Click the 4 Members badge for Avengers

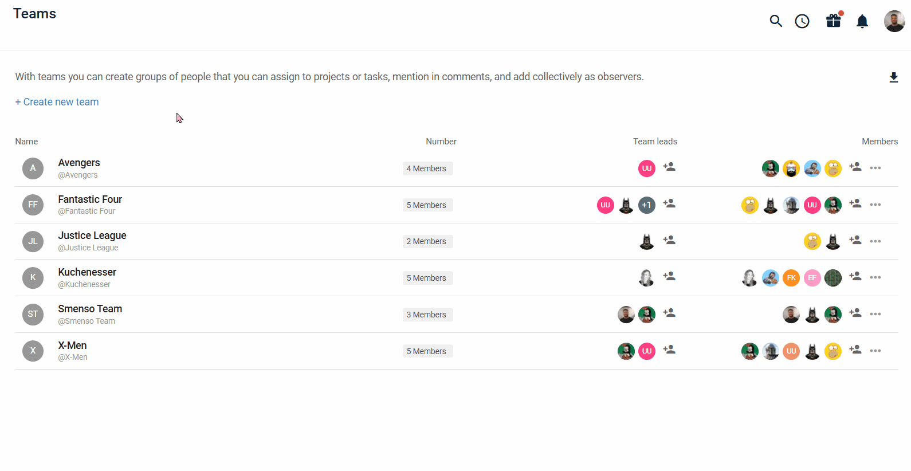tap(427, 168)
